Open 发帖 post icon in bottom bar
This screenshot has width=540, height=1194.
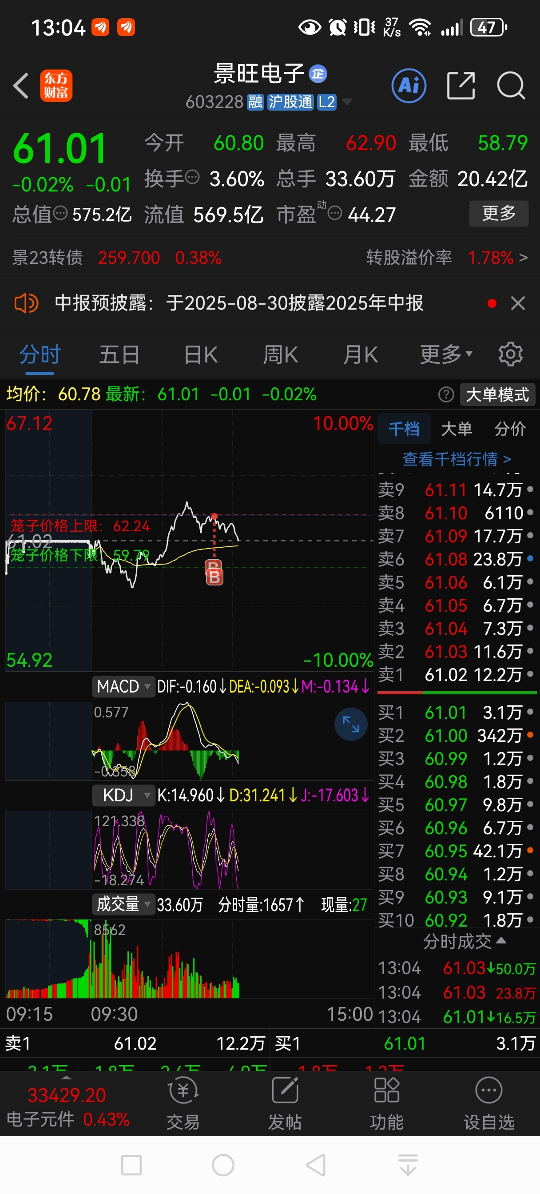(x=285, y=1104)
